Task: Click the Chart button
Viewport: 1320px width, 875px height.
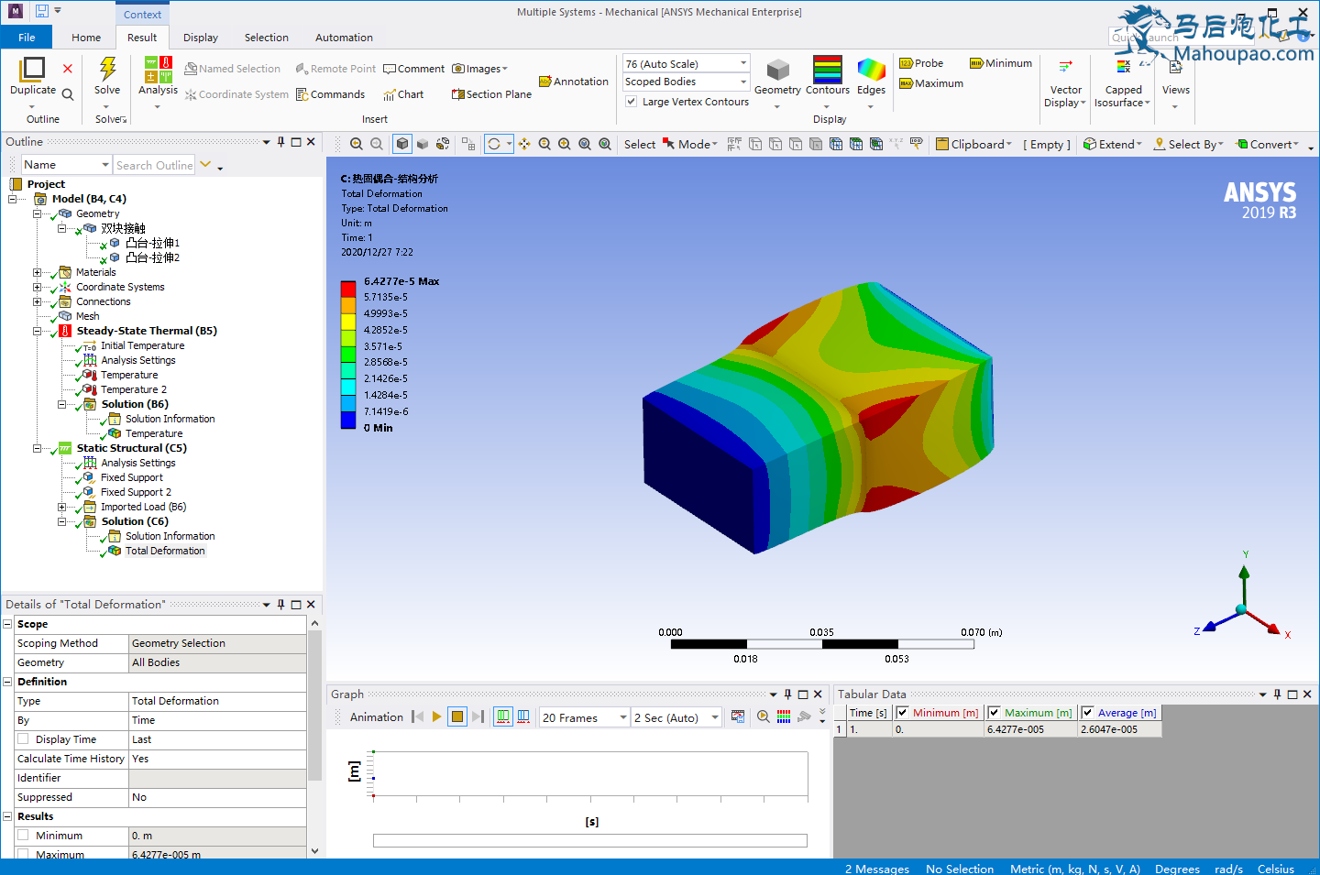Action: (x=403, y=94)
